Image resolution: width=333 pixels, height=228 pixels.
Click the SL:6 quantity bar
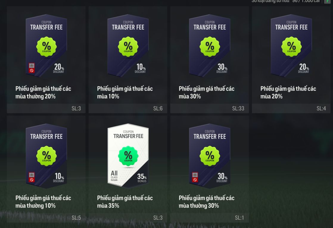(128, 108)
